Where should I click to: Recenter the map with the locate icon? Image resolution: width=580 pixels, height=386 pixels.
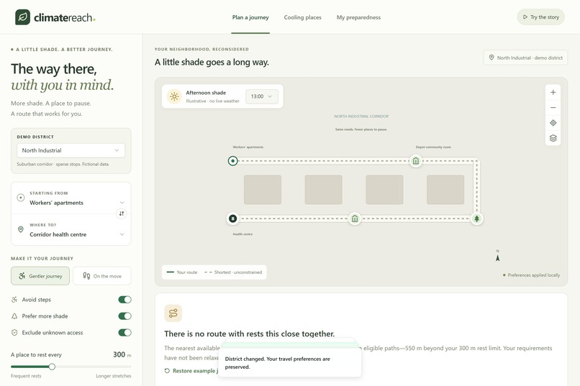tap(553, 123)
